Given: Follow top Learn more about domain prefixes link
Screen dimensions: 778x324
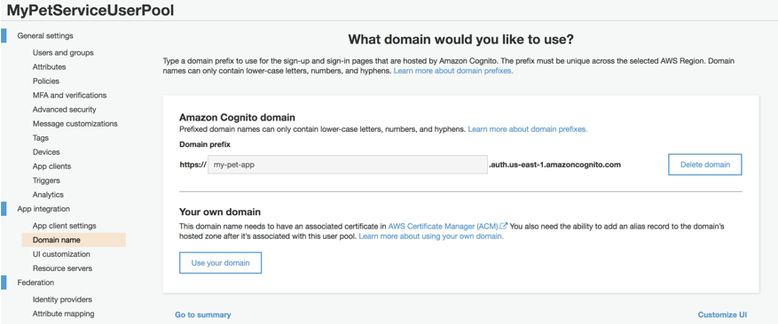Looking at the screenshot, I should pyautogui.click(x=453, y=71).
